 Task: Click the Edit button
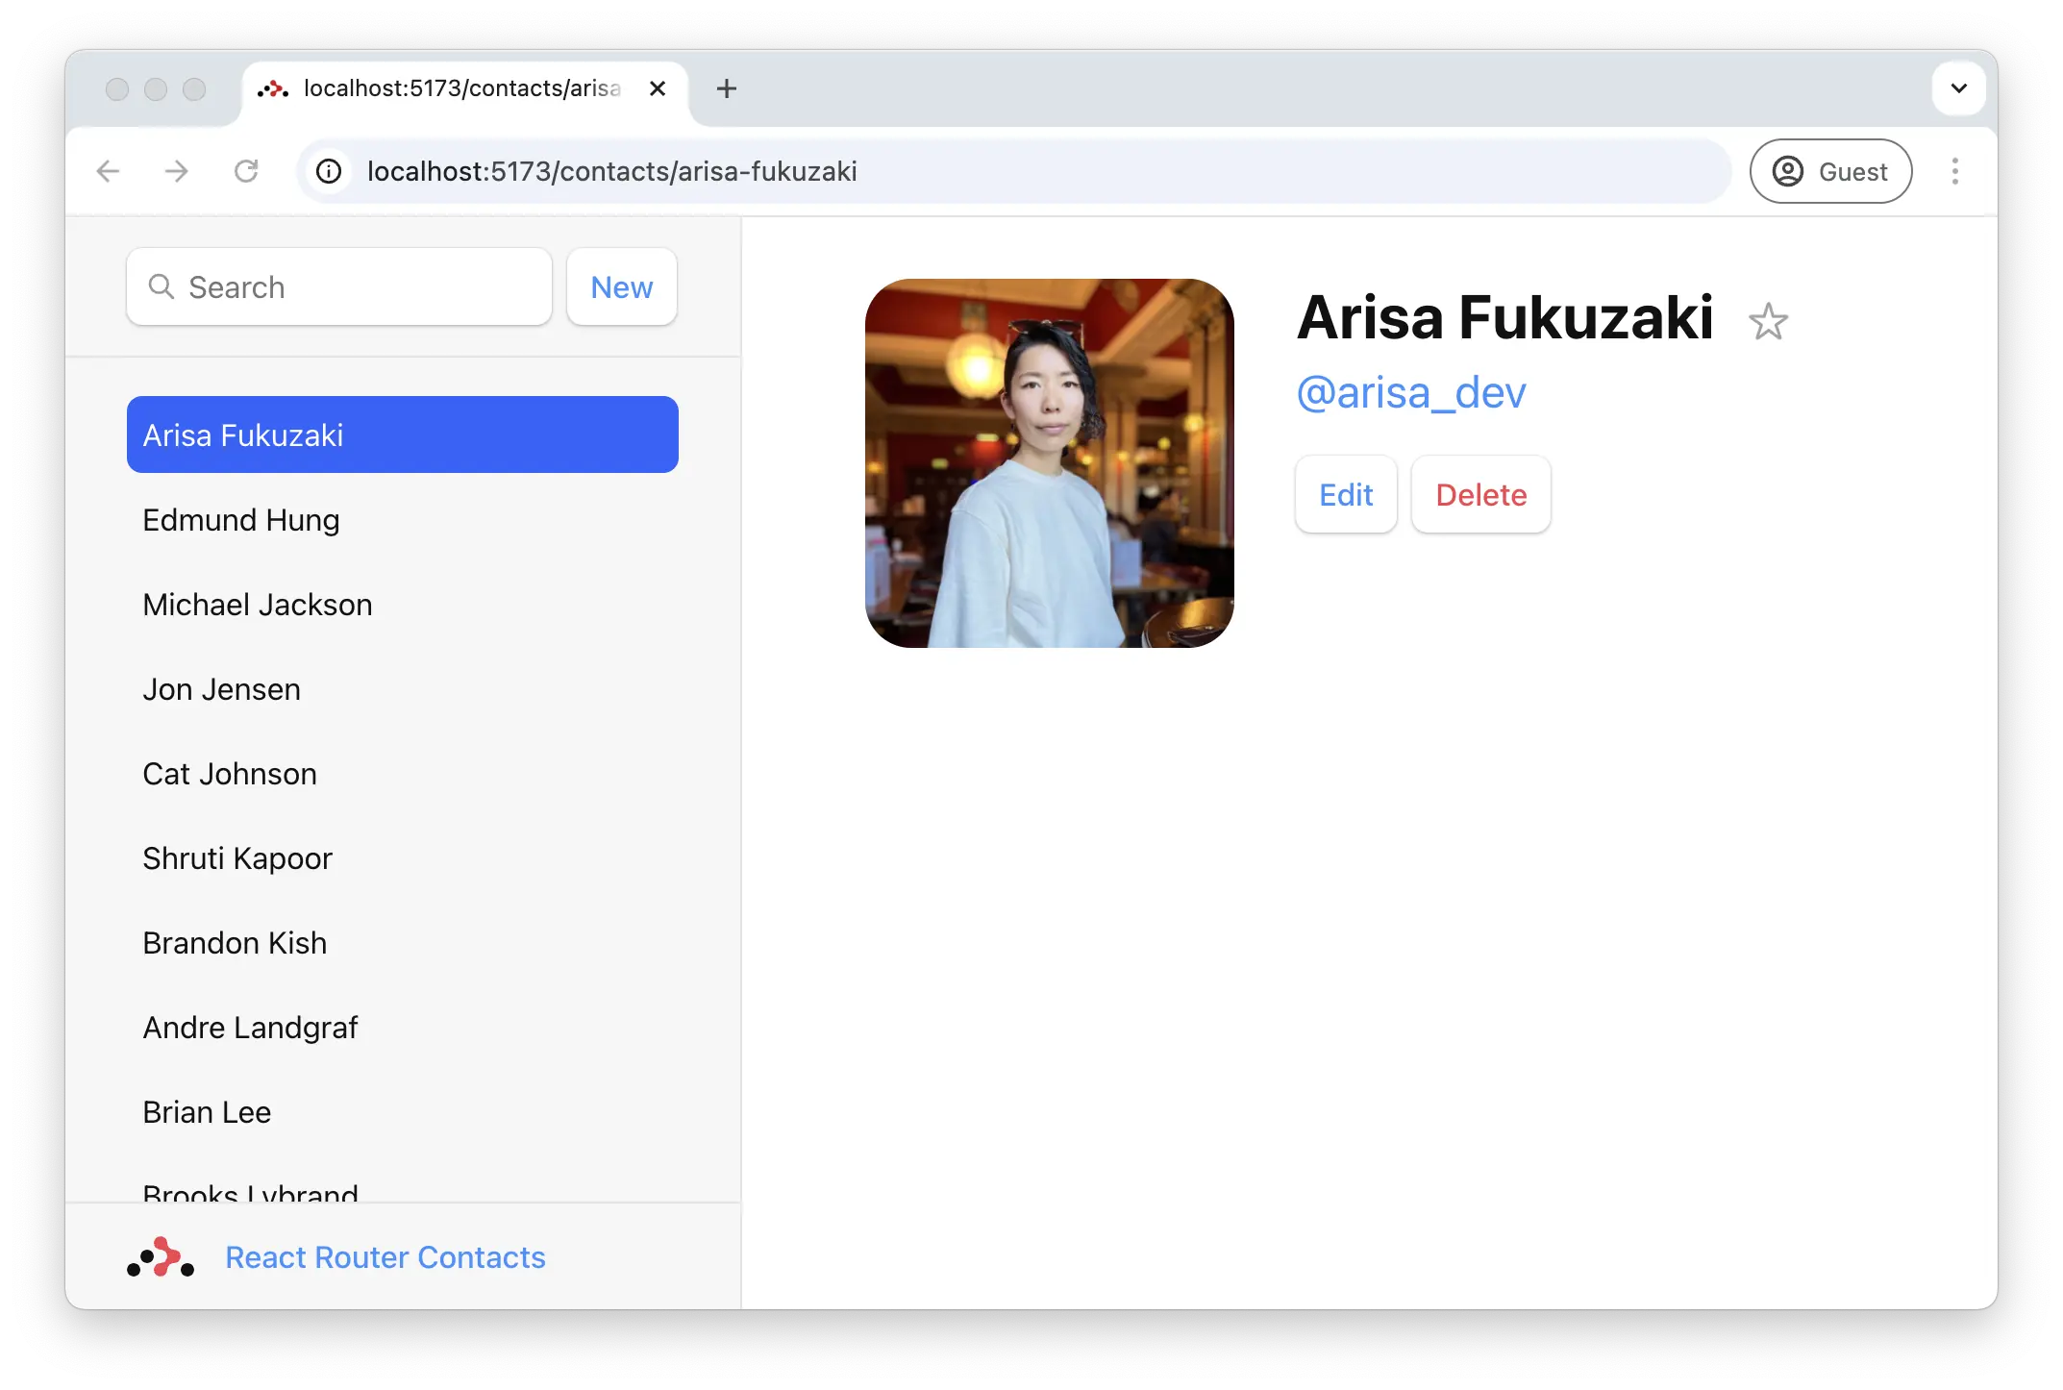pyautogui.click(x=1346, y=494)
